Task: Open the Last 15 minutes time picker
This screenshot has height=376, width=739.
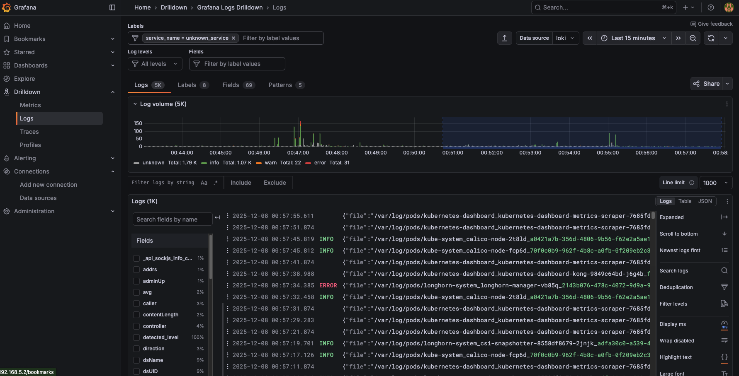Action: [633, 38]
